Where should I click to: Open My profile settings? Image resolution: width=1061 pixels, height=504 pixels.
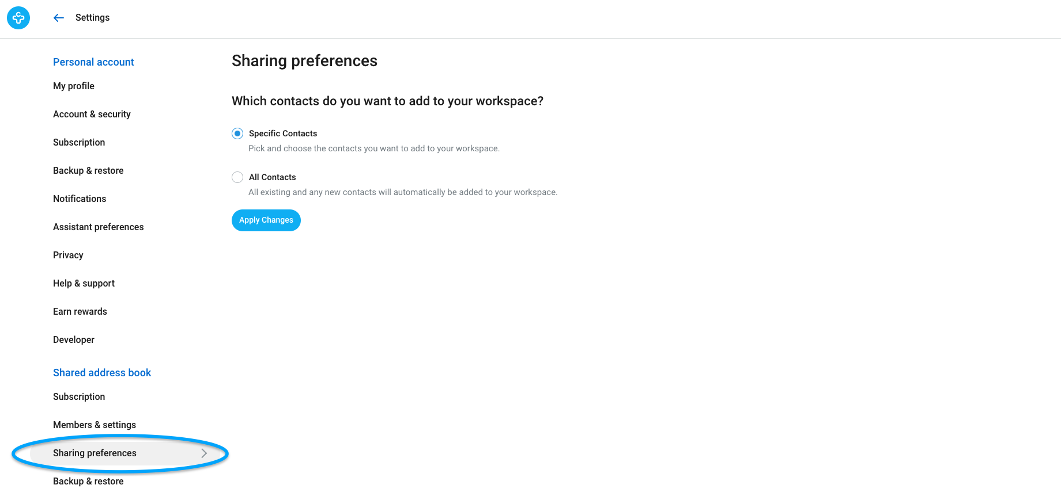tap(74, 86)
